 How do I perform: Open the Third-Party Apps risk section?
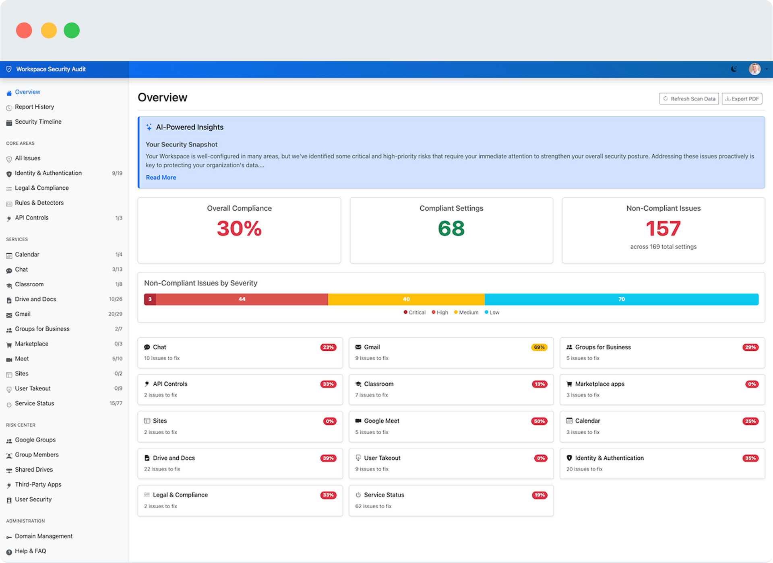(38, 484)
